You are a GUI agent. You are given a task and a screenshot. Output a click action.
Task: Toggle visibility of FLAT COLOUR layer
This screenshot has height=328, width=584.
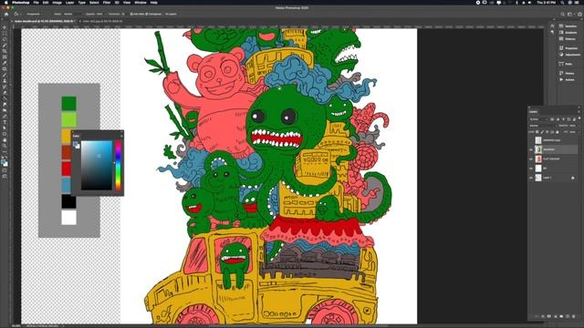pos(531,159)
